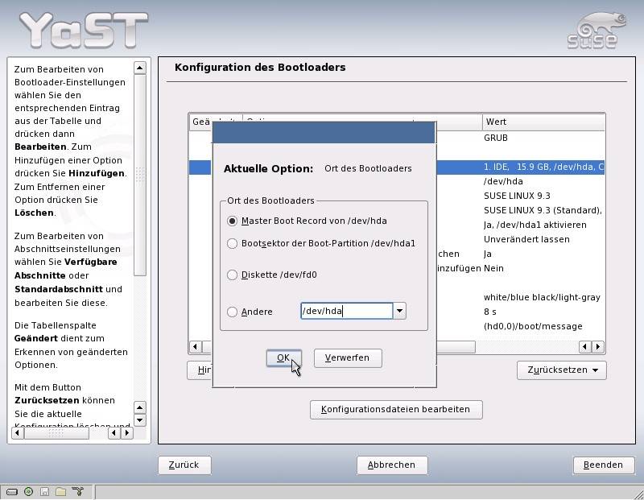Open Konfigurationsdateien bearbeiten

[395, 409]
